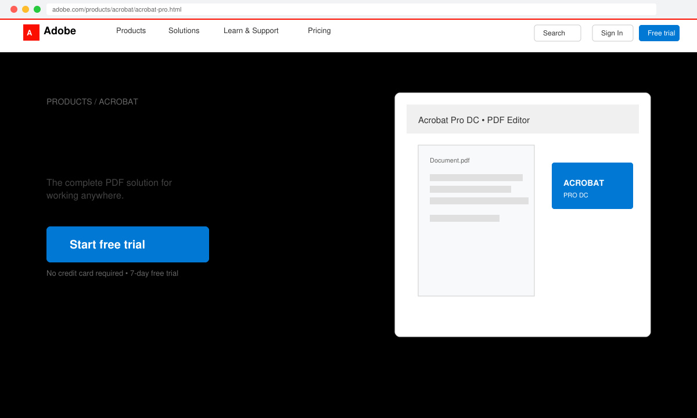The width and height of the screenshot is (697, 418).
Task: Minimize window using yellow button
Action: 26,9
